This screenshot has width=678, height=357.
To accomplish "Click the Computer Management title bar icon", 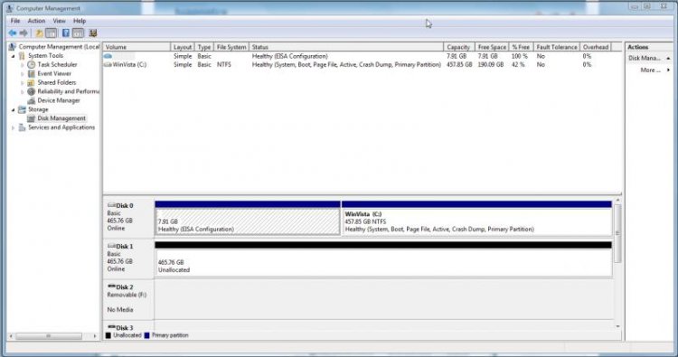I will click(10, 8).
